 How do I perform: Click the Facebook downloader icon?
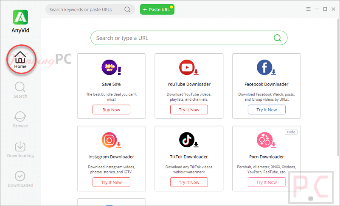267,67
